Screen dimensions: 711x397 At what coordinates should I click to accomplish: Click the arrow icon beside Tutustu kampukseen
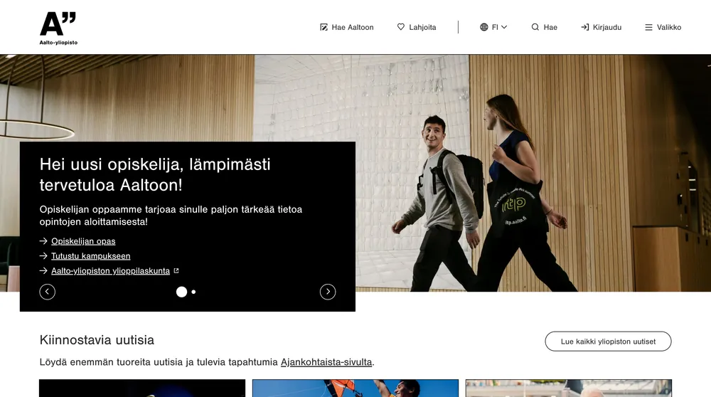pyautogui.click(x=43, y=256)
